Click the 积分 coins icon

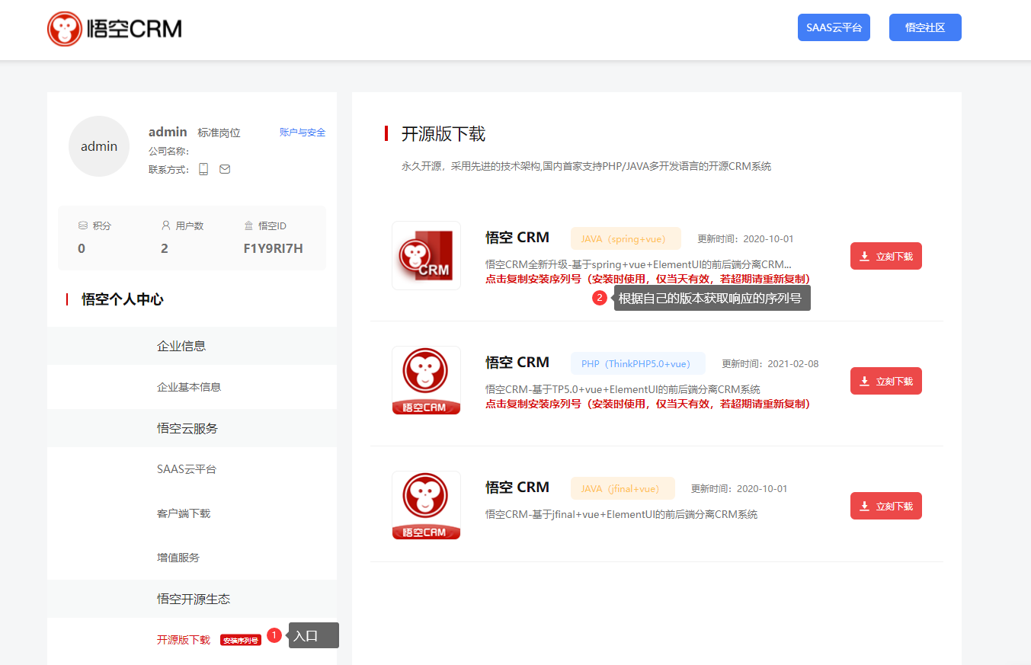tap(83, 225)
